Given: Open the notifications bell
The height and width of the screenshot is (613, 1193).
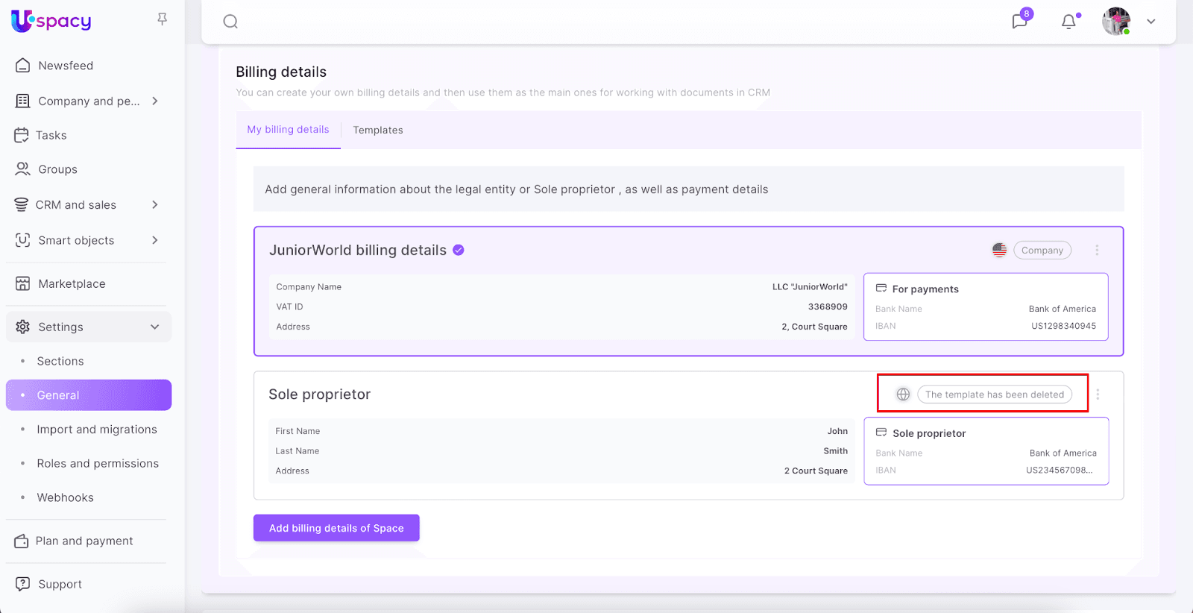Looking at the screenshot, I should click(1068, 22).
